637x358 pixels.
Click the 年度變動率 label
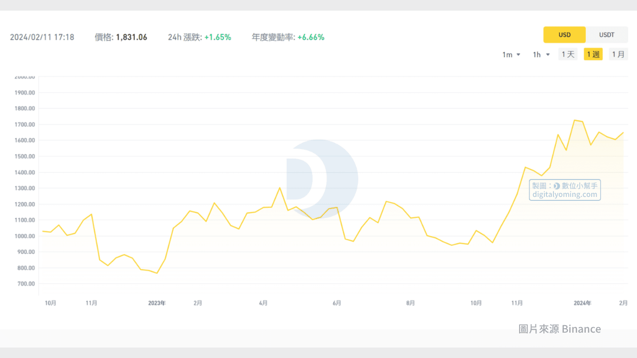coord(273,37)
